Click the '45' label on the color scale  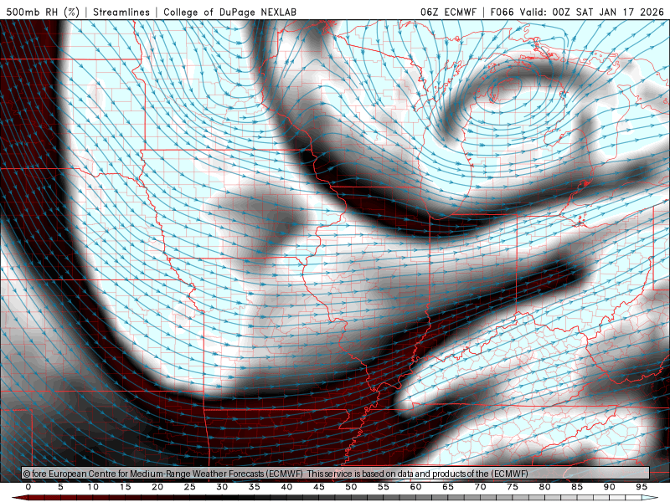click(319, 487)
